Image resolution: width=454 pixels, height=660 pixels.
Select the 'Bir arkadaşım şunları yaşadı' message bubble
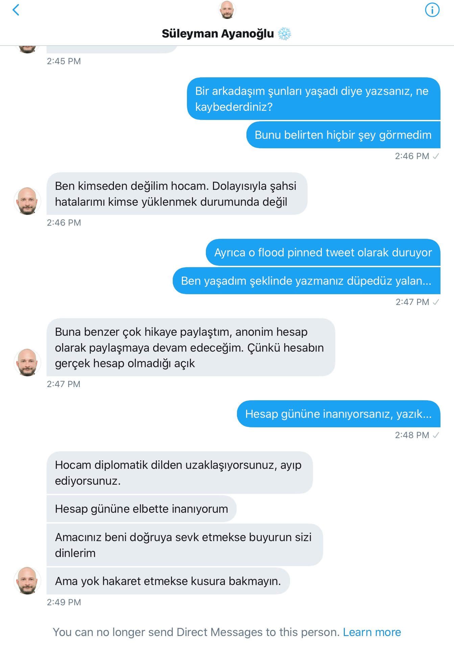[314, 99]
